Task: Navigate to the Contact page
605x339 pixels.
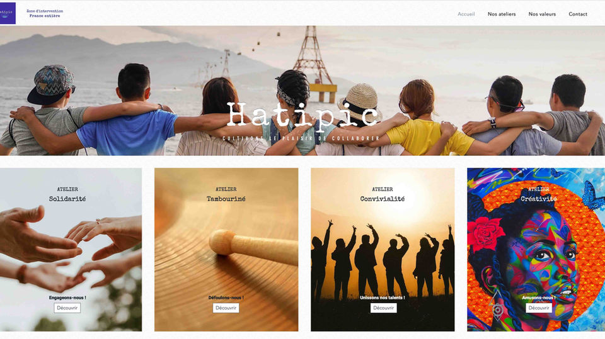Action: coord(578,14)
